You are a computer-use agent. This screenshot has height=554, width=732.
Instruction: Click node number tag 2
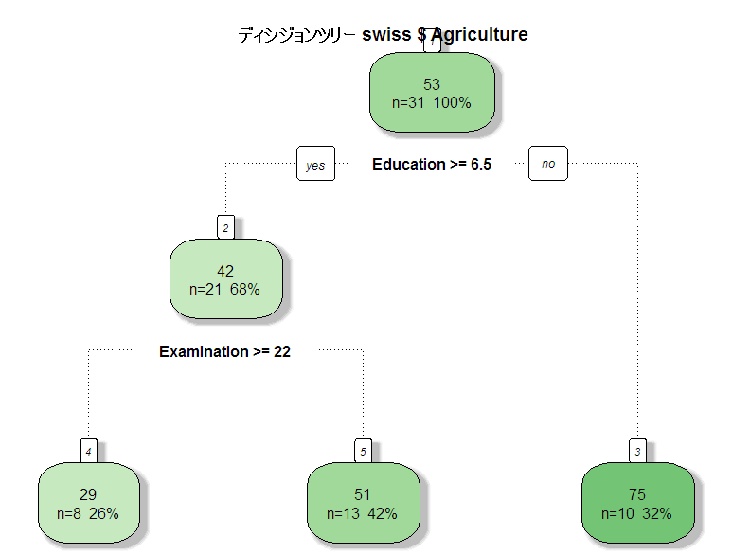pyautogui.click(x=226, y=228)
